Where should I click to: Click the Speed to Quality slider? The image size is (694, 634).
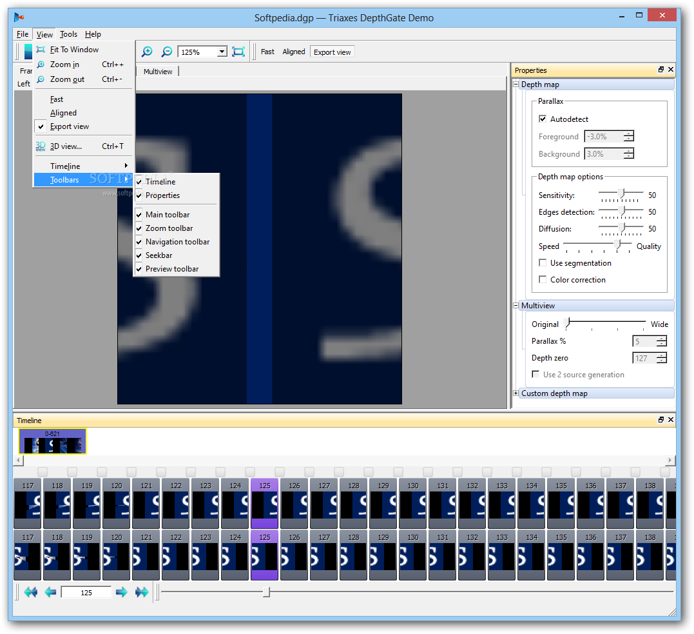[x=597, y=246]
